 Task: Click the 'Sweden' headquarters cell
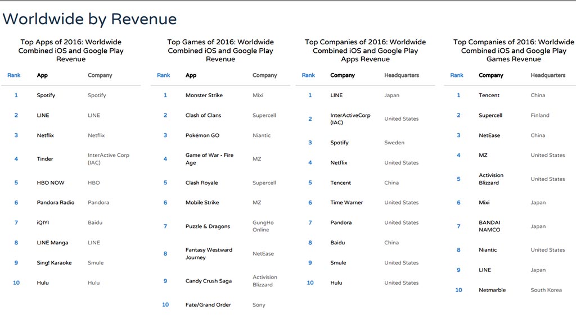point(394,143)
